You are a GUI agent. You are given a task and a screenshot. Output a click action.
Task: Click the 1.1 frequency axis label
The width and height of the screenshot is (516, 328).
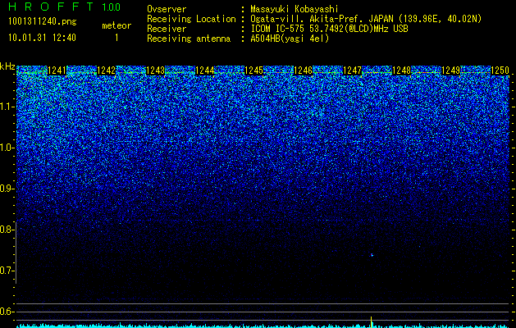(x=7, y=107)
